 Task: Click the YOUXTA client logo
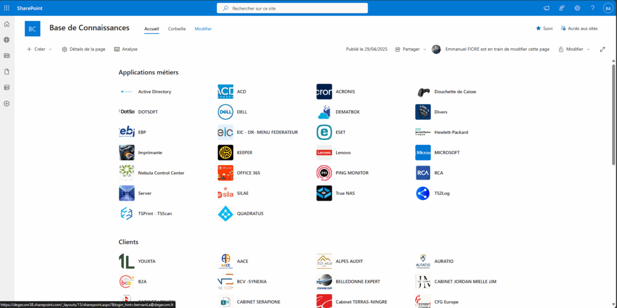point(127,261)
